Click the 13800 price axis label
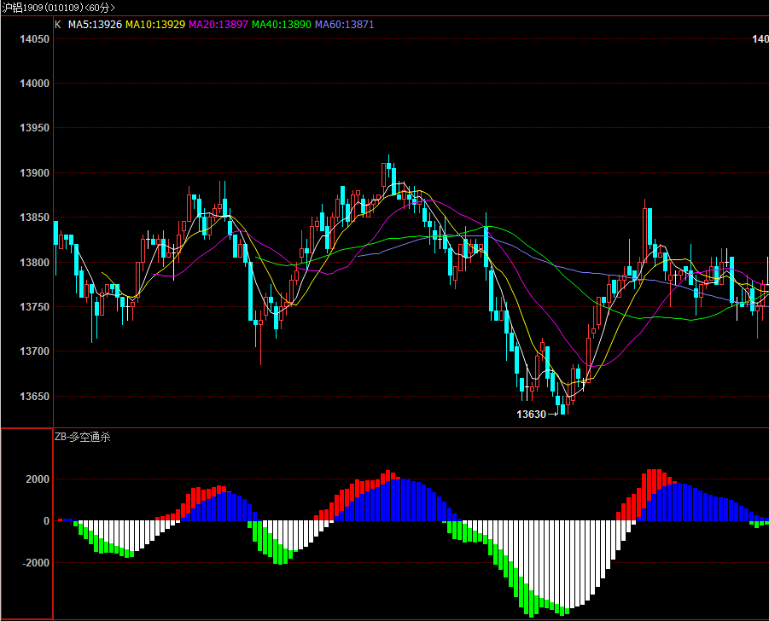The height and width of the screenshot is (621, 769). [34, 262]
